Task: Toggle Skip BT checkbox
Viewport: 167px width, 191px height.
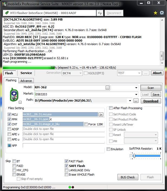Action: [14, 161]
